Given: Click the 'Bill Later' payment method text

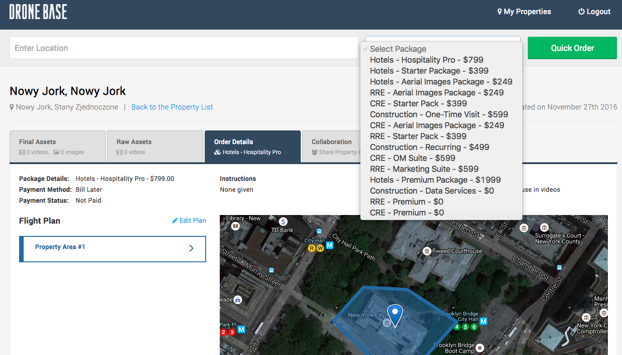Looking at the screenshot, I should pyautogui.click(x=89, y=190).
